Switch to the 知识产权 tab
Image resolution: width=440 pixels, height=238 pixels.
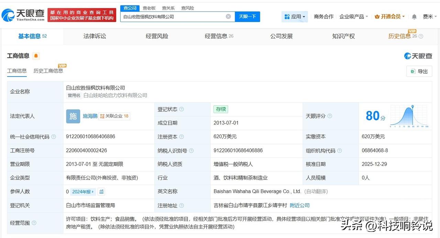click(x=343, y=36)
